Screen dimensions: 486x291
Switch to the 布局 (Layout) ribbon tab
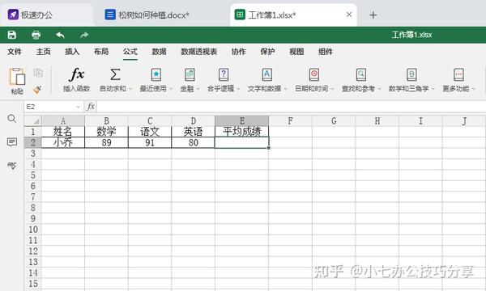tap(101, 52)
